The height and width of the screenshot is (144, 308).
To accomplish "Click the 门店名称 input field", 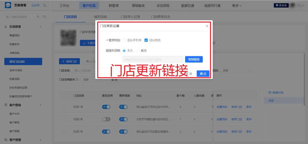I will click(84, 70).
